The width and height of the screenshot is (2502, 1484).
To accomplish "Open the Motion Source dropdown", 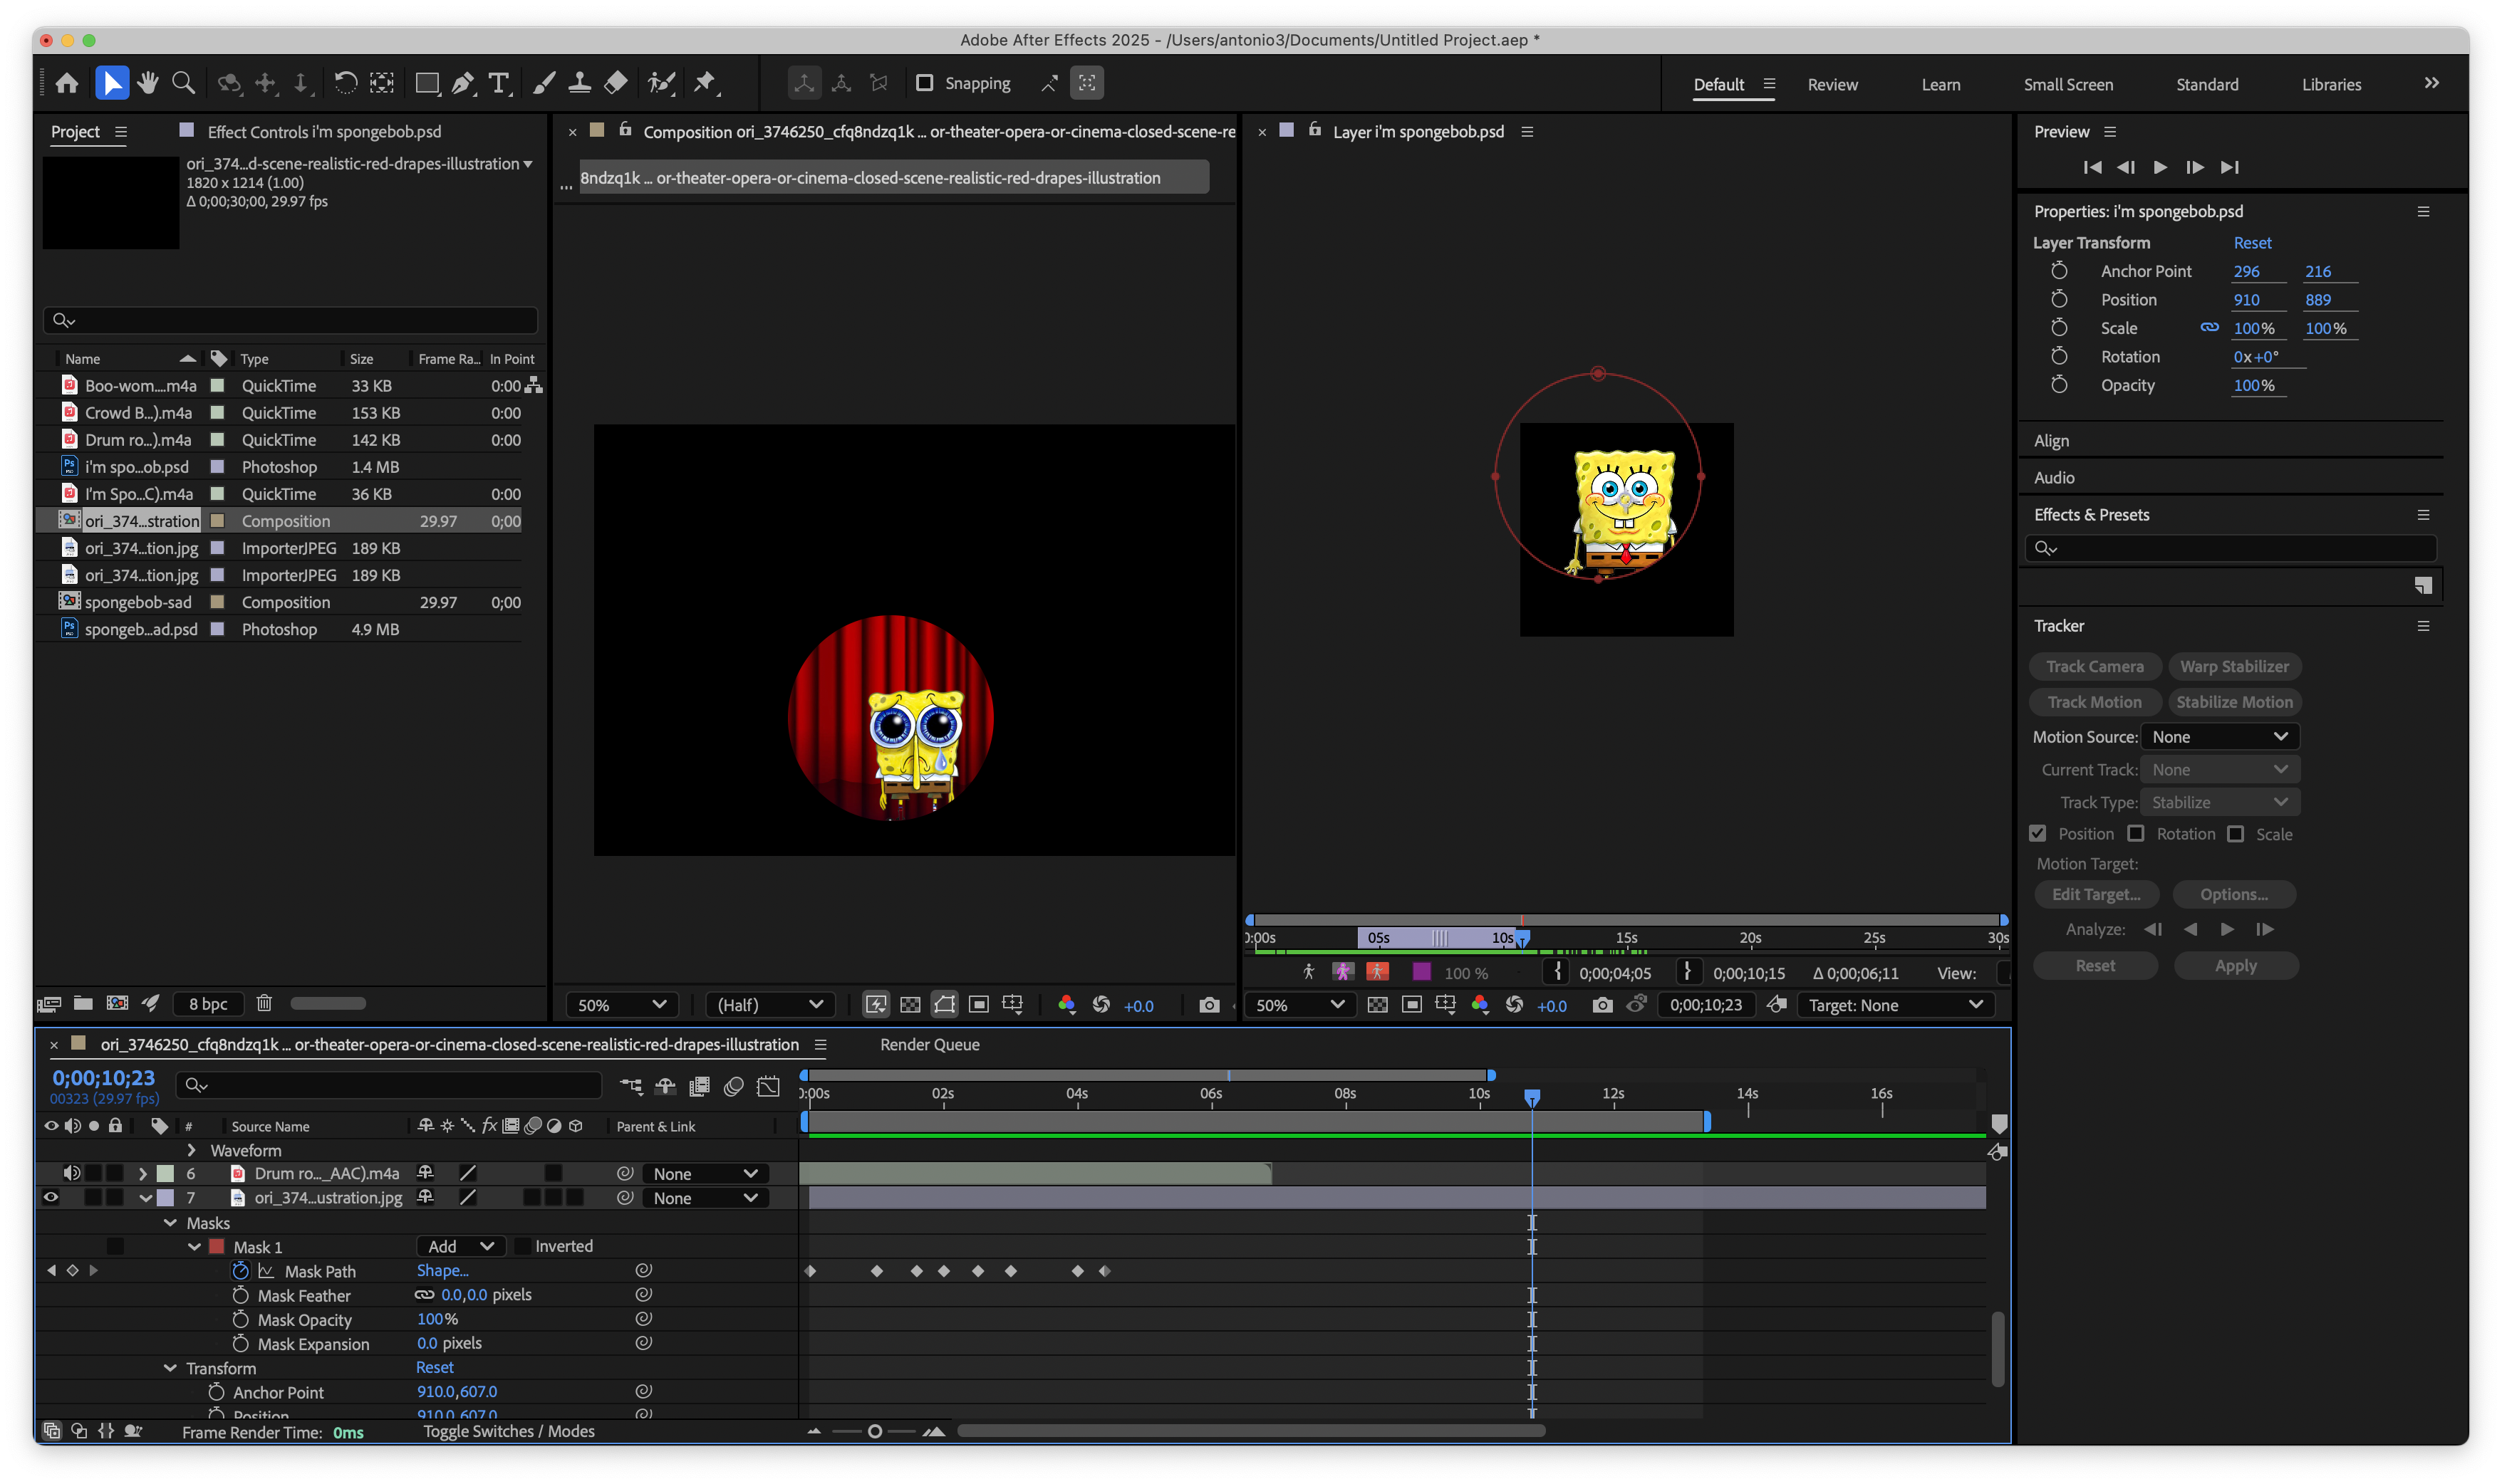I will [2219, 737].
